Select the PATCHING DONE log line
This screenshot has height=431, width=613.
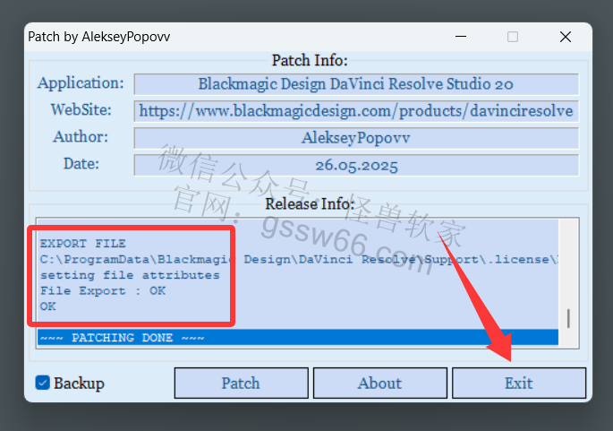point(298,338)
